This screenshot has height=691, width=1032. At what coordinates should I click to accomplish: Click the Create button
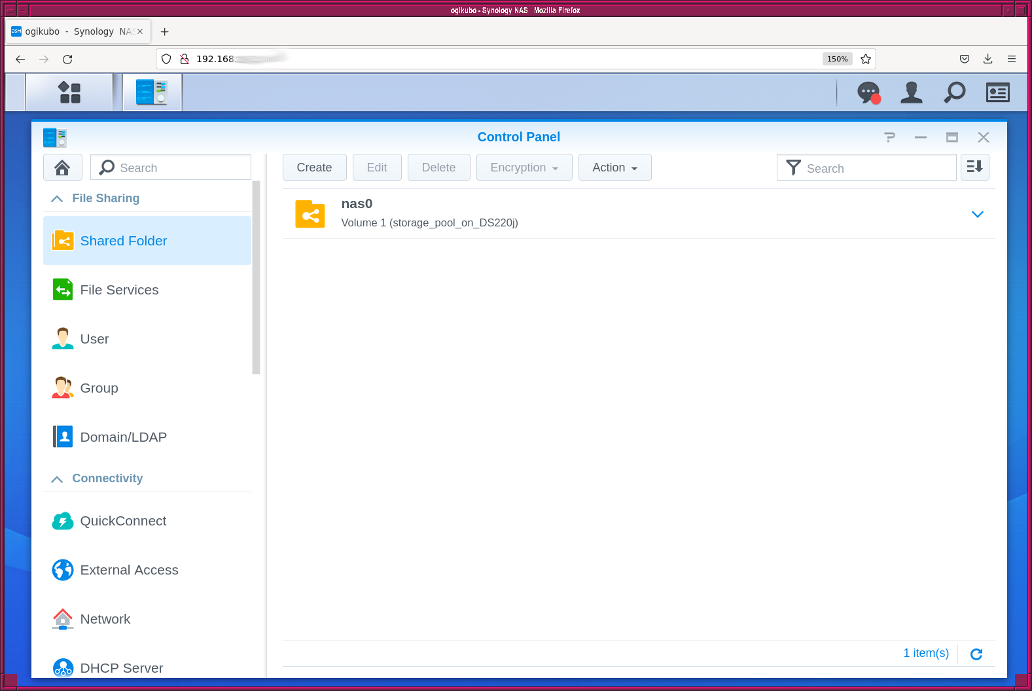click(314, 168)
